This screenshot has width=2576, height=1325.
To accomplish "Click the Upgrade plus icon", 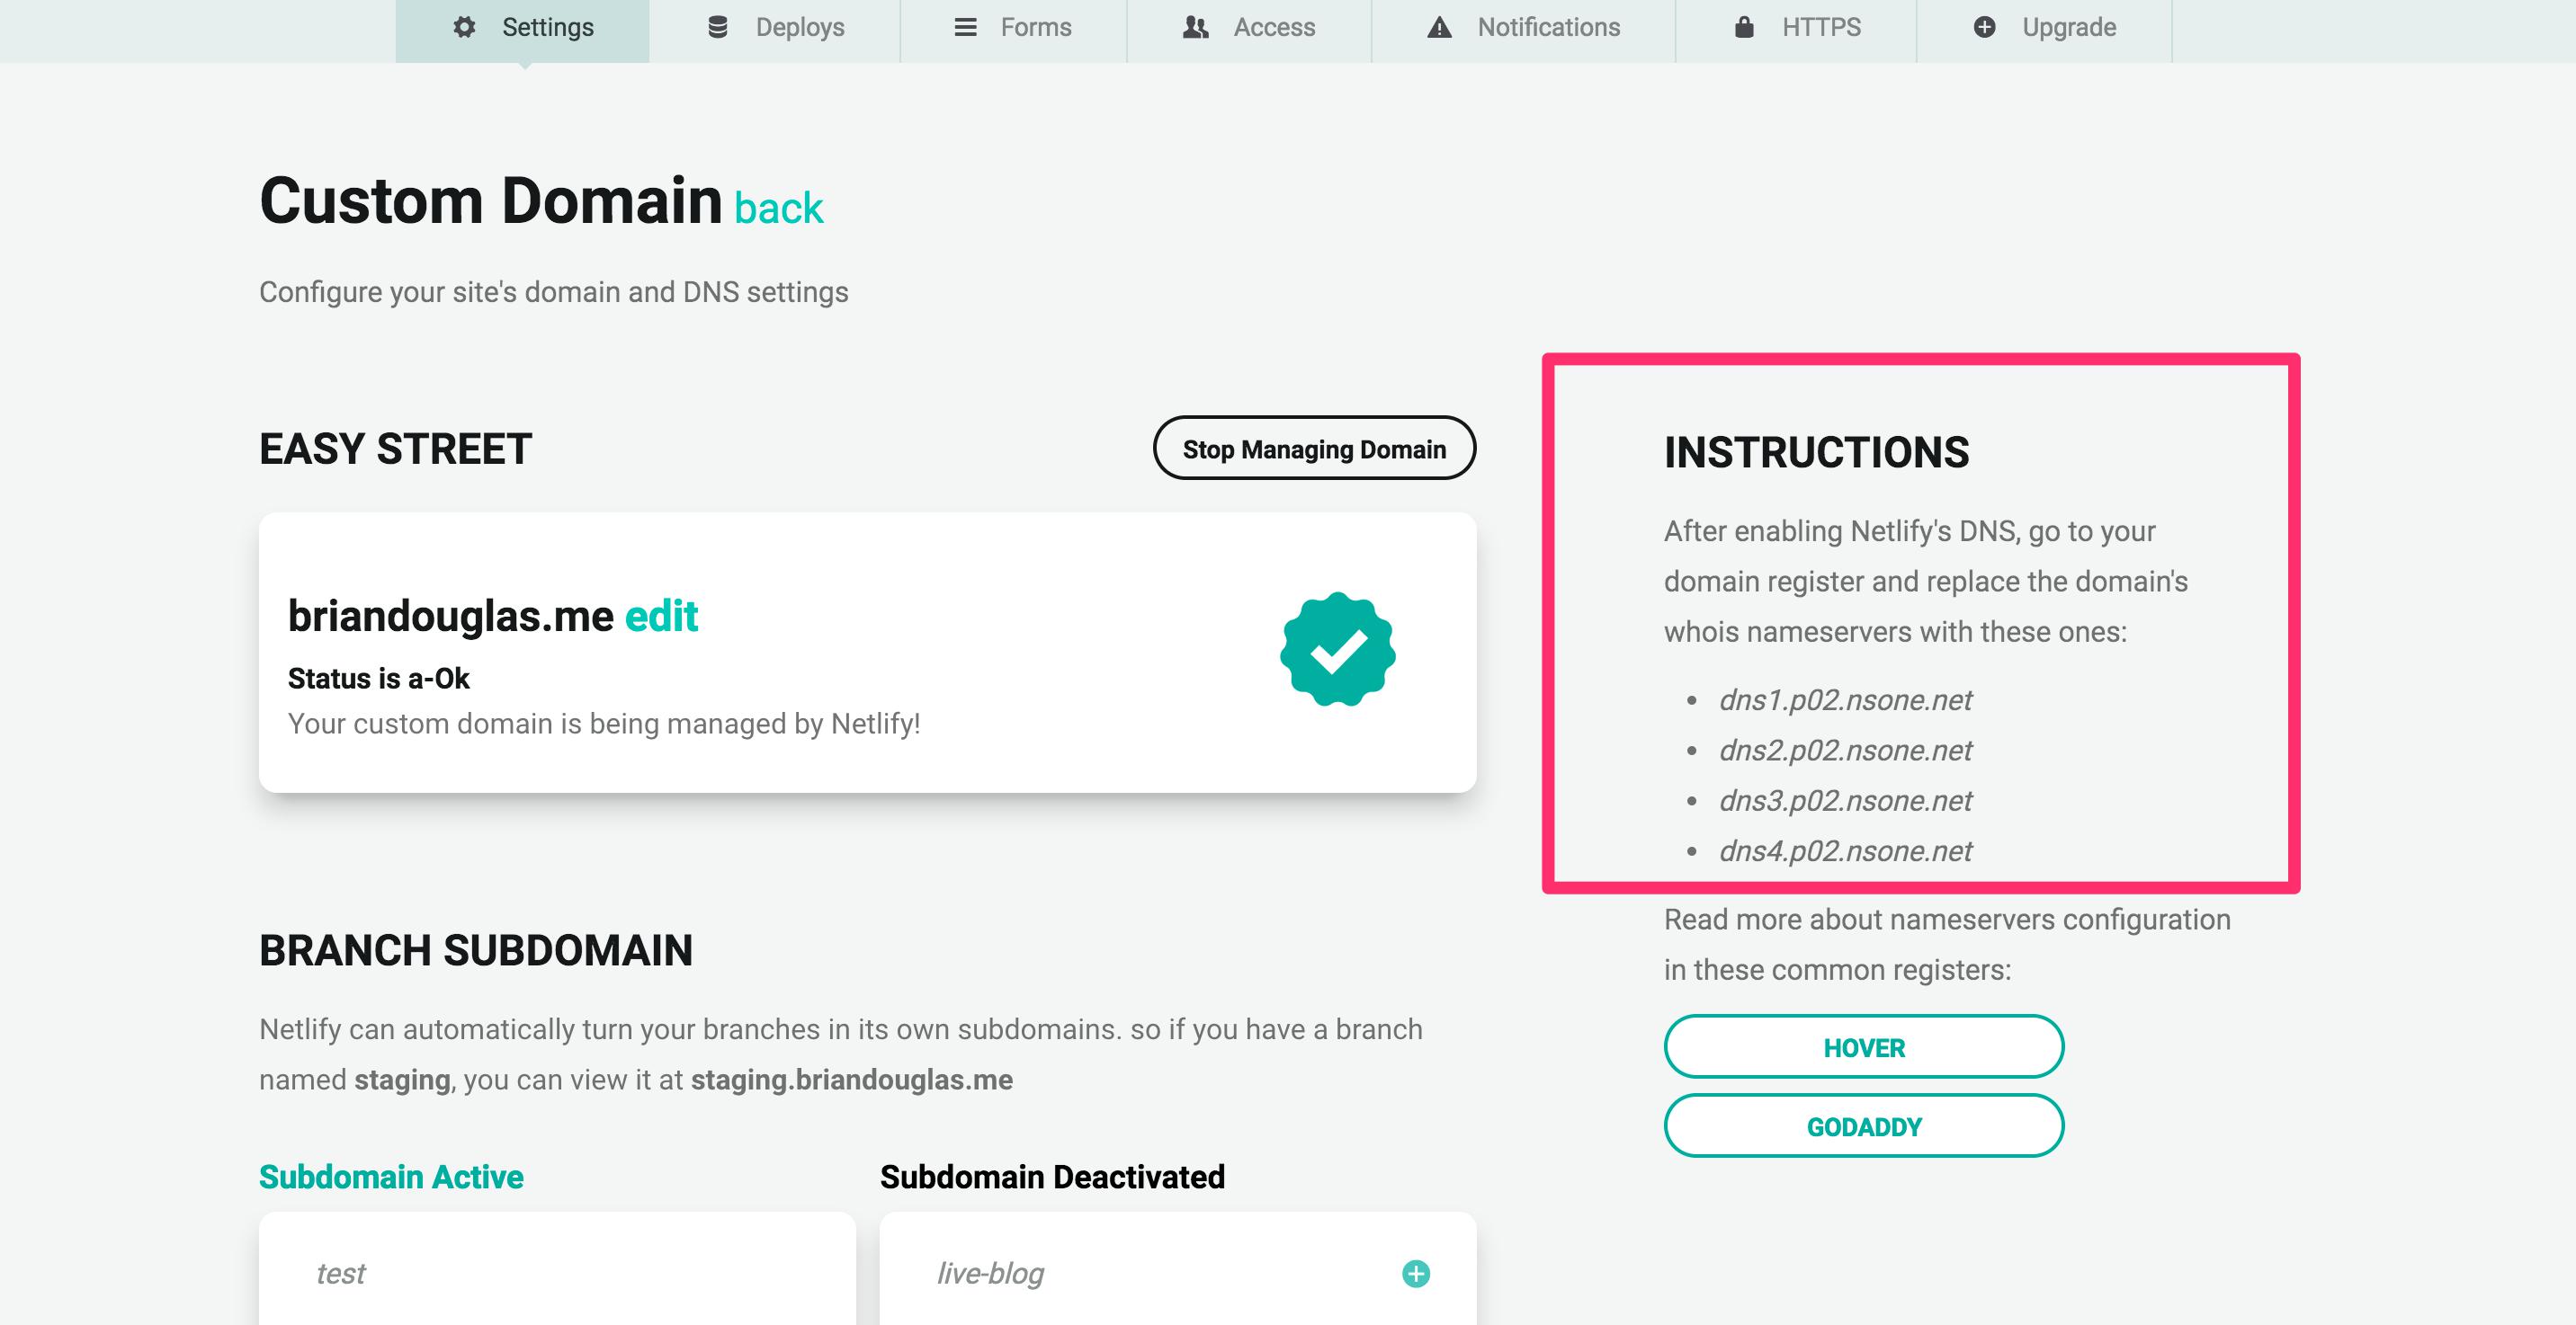I will click(x=1982, y=27).
